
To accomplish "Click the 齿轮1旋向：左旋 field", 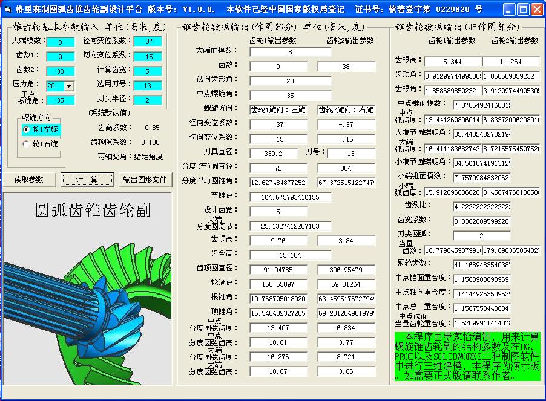I will click(x=278, y=110).
